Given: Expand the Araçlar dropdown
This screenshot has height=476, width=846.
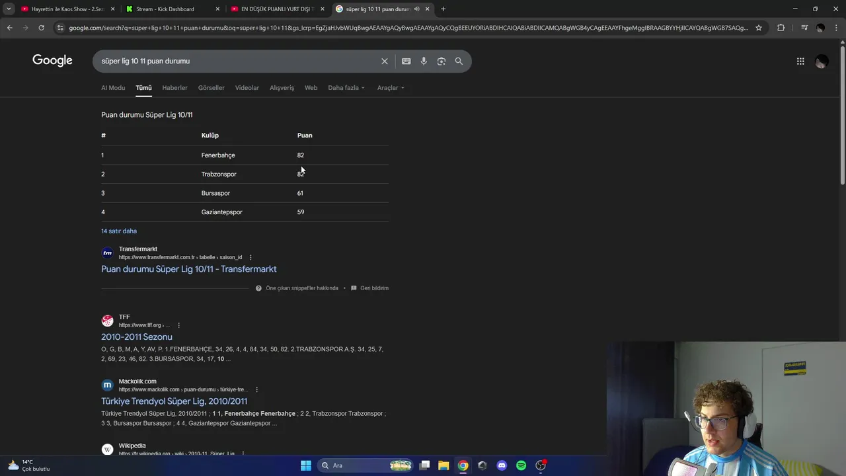Looking at the screenshot, I should [x=391, y=88].
